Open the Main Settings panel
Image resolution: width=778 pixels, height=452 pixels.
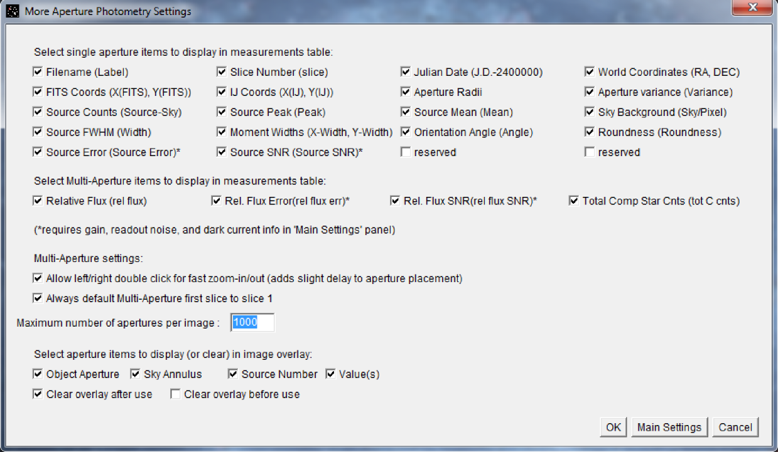(669, 427)
